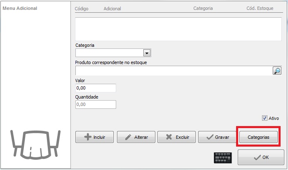Click the Quantidade input field
The width and height of the screenshot is (288, 170).
[96, 105]
